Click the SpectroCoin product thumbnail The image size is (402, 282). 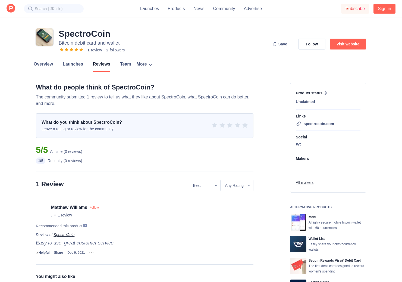(44, 37)
